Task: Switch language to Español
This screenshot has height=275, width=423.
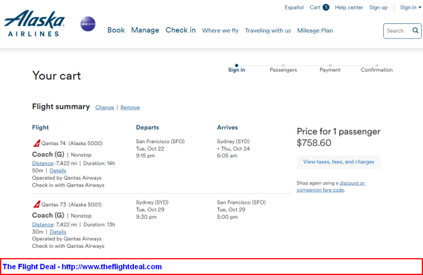Action: [294, 8]
